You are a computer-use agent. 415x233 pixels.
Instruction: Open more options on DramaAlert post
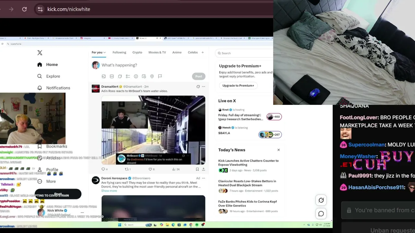click(204, 87)
